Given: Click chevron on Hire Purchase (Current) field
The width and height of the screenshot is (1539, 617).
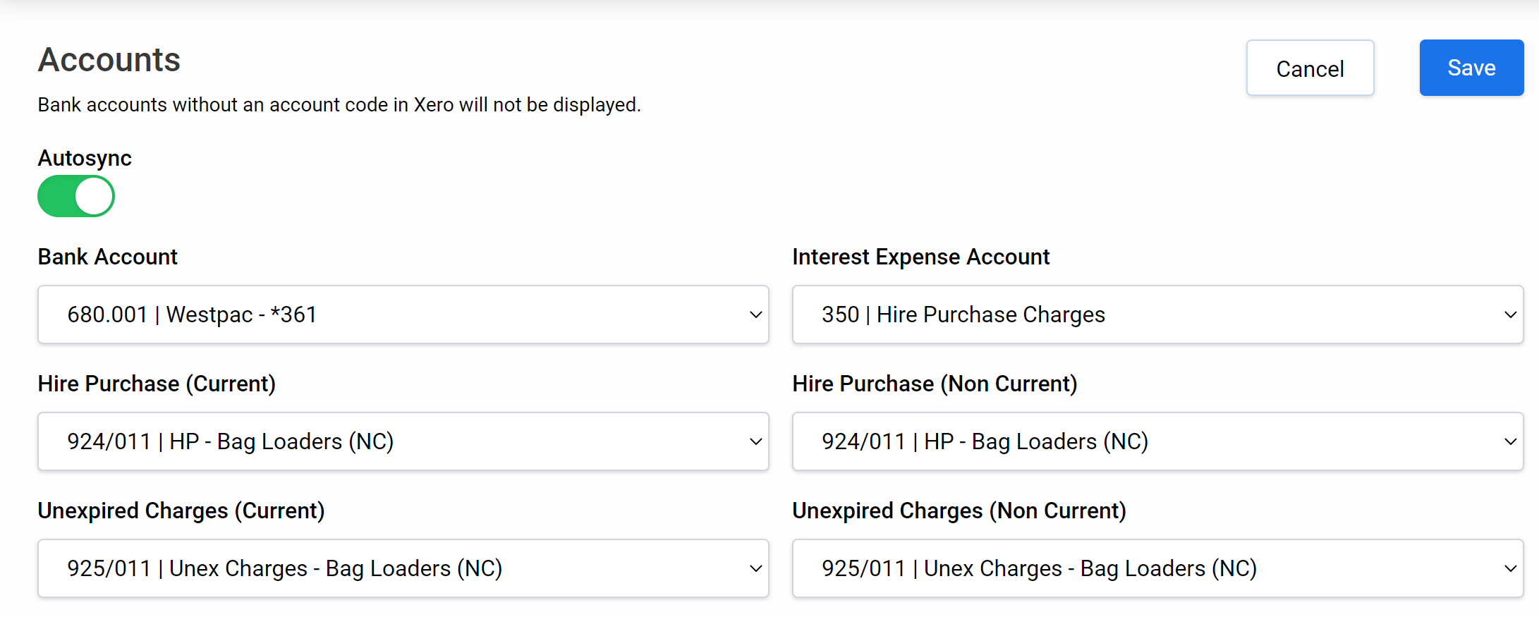Looking at the screenshot, I should coord(755,441).
